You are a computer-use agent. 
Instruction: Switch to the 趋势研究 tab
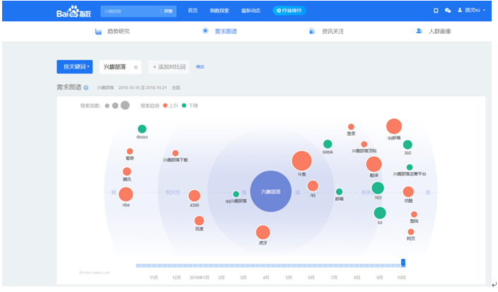click(118, 31)
